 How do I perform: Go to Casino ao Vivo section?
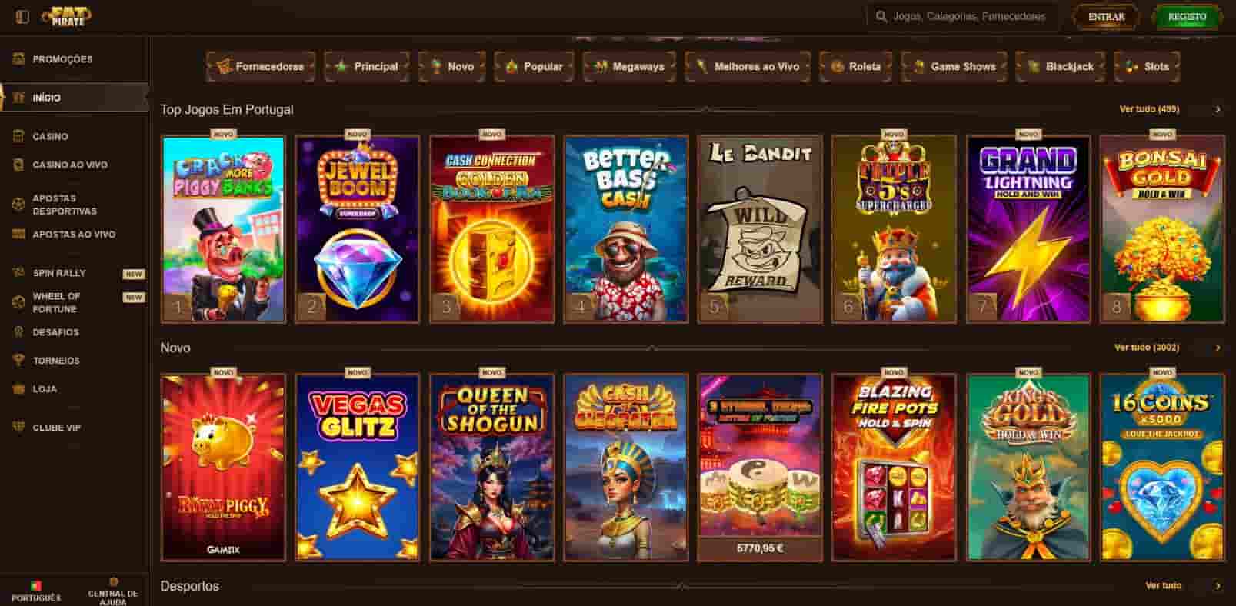click(x=69, y=165)
